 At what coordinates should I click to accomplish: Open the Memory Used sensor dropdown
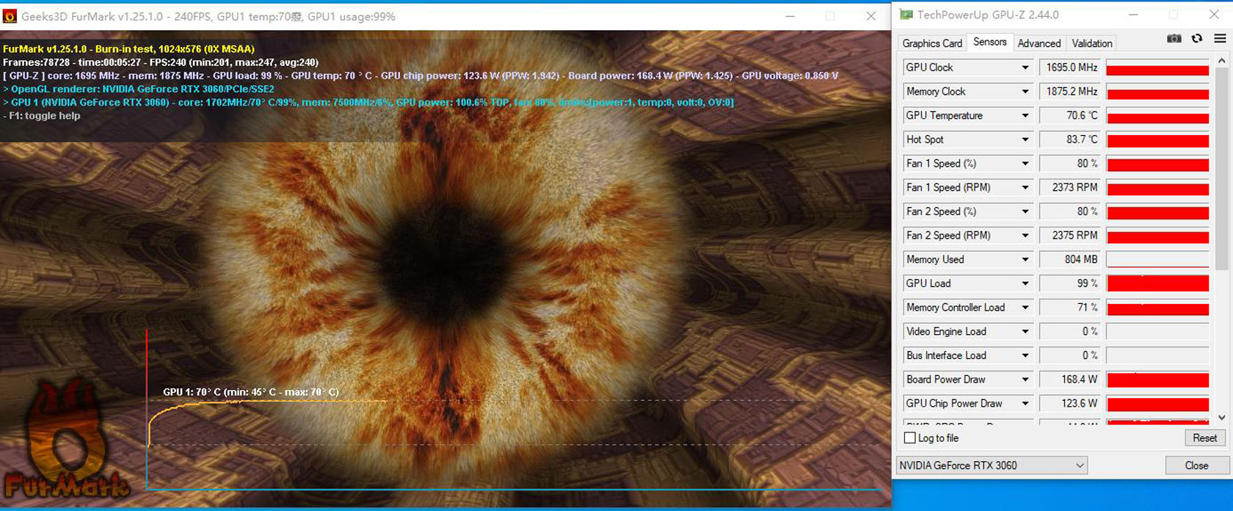click(1025, 260)
